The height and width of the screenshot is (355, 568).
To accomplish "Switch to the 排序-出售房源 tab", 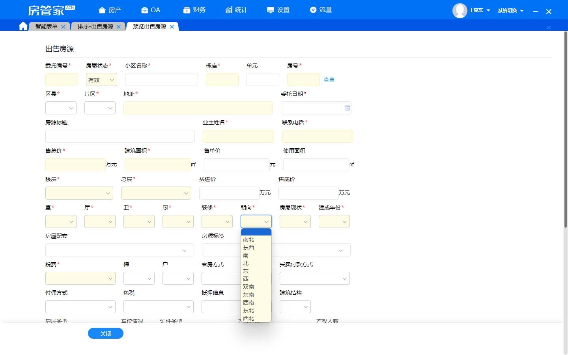I will click(x=95, y=26).
